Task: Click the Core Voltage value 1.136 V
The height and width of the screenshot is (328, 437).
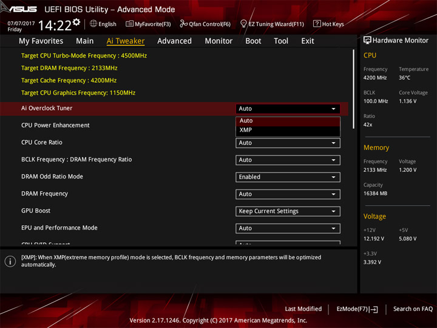Action: click(x=408, y=101)
